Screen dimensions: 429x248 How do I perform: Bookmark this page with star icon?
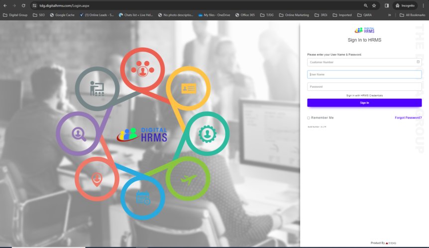pyautogui.click(x=374, y=5)
